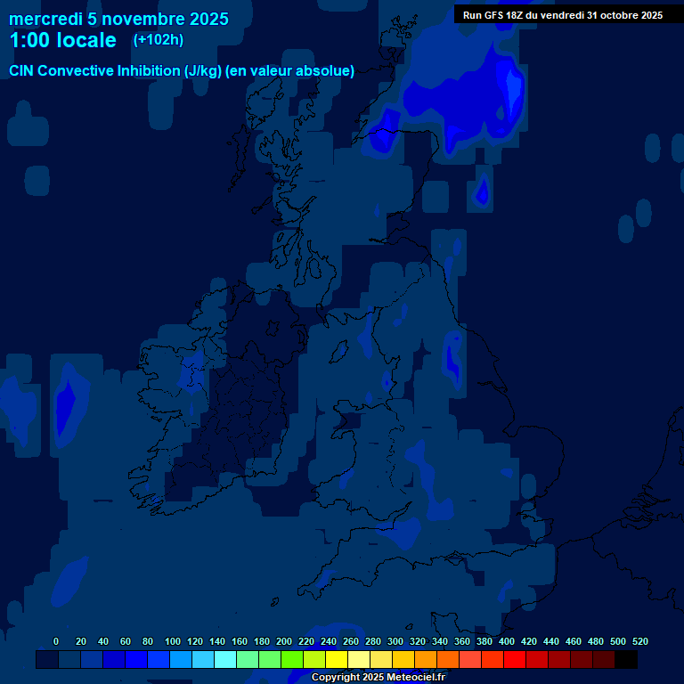
Task: Click the black swatch at legend's right end
Action: (626, 660)
